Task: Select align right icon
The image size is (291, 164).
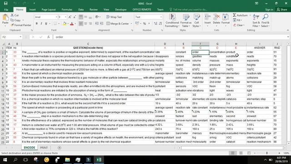Action: (x=90, y=24)
